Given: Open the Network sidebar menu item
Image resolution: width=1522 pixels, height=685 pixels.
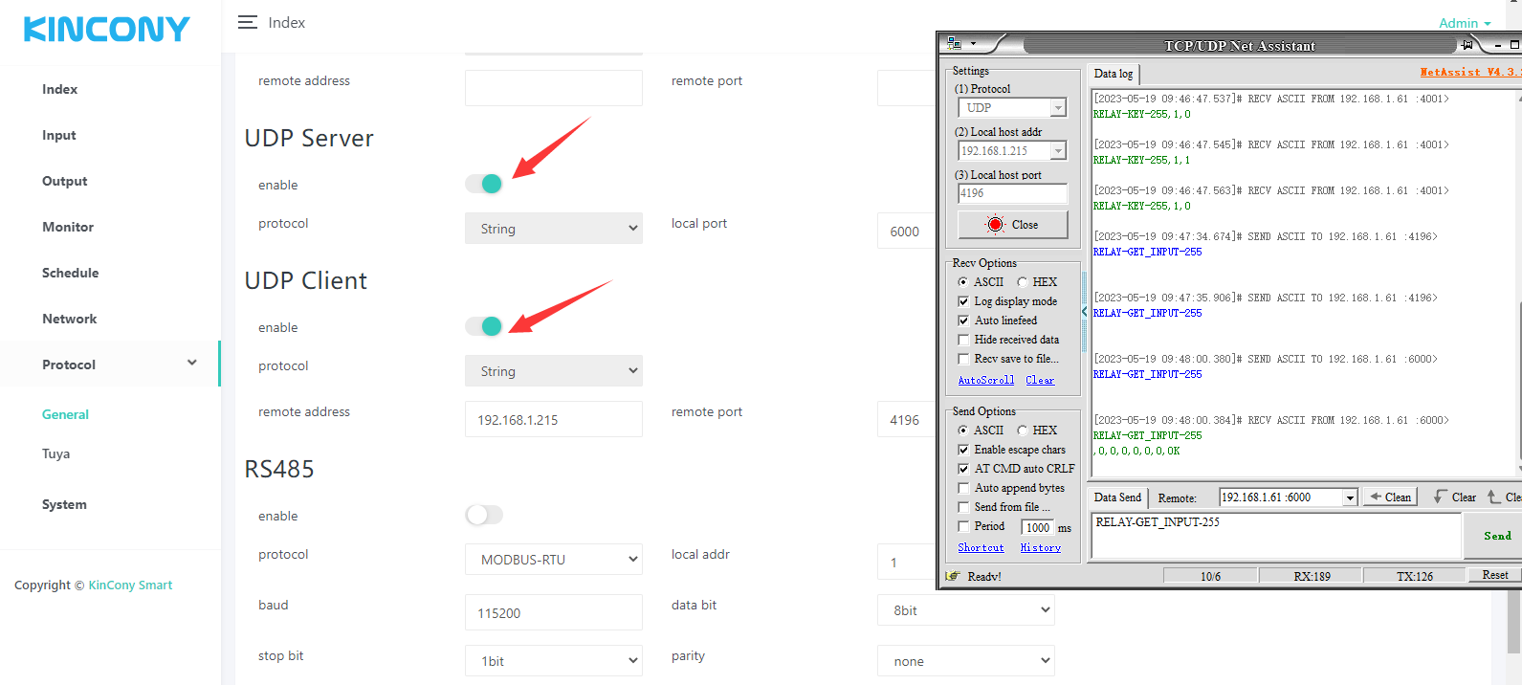Looking at the screenshot, I should [x=69, y=319].
